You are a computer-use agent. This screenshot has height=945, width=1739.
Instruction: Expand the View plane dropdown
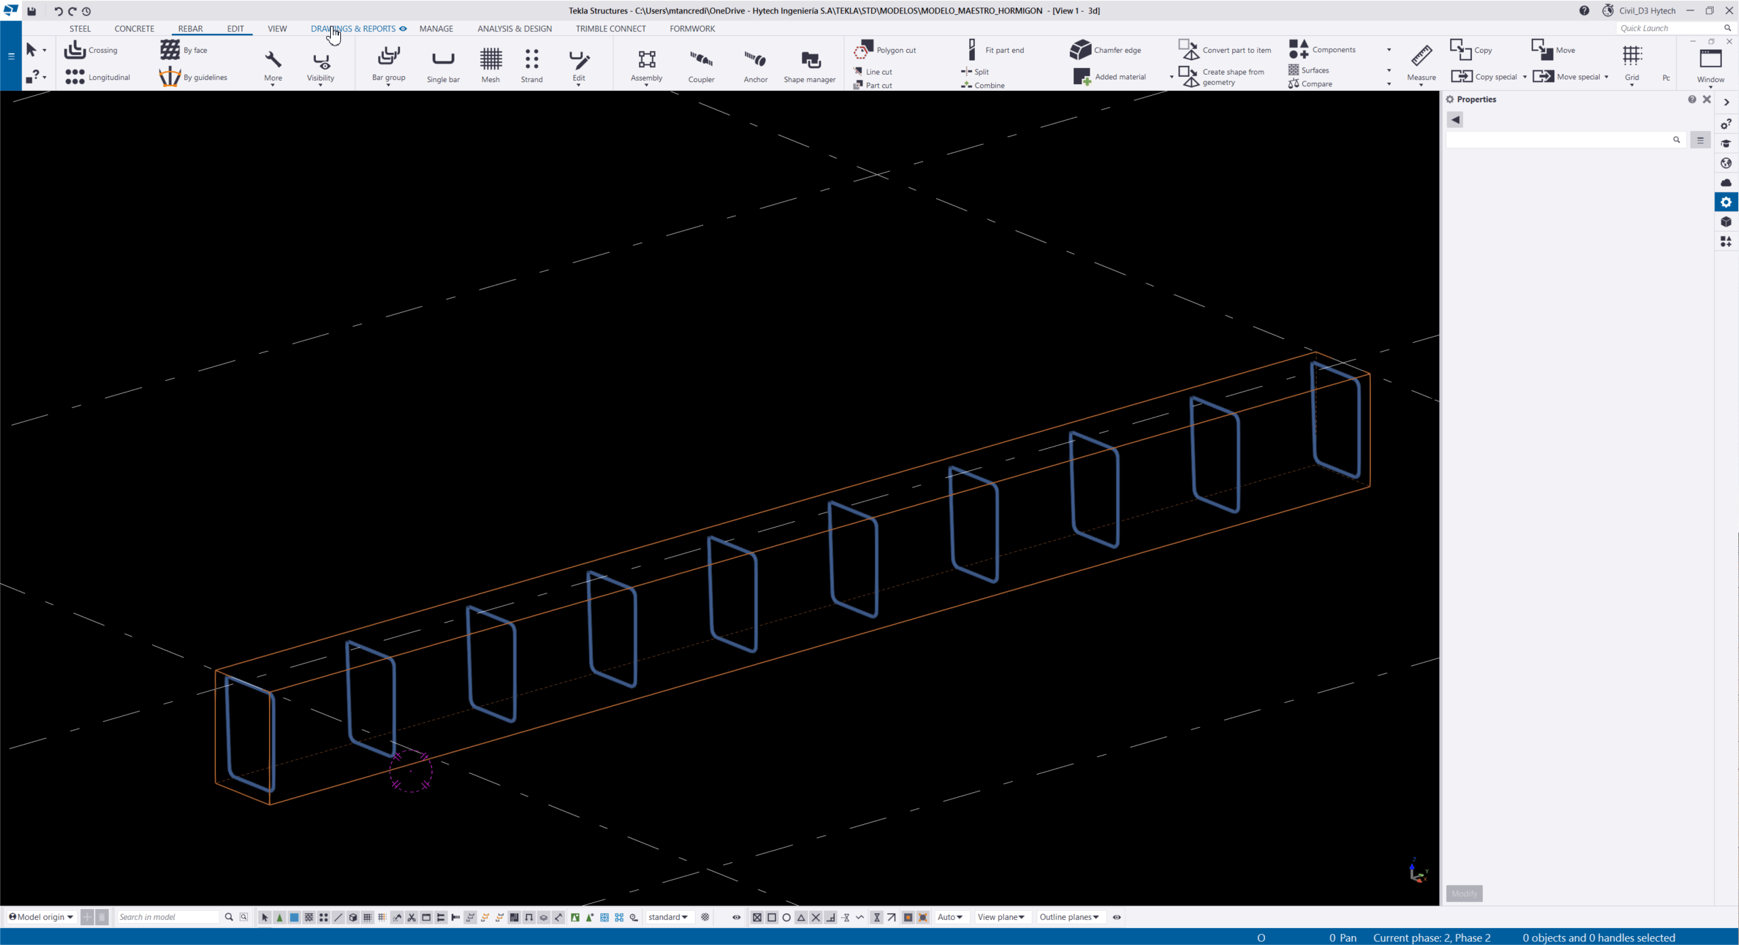pyautogui.click(x=1001, y=917)
